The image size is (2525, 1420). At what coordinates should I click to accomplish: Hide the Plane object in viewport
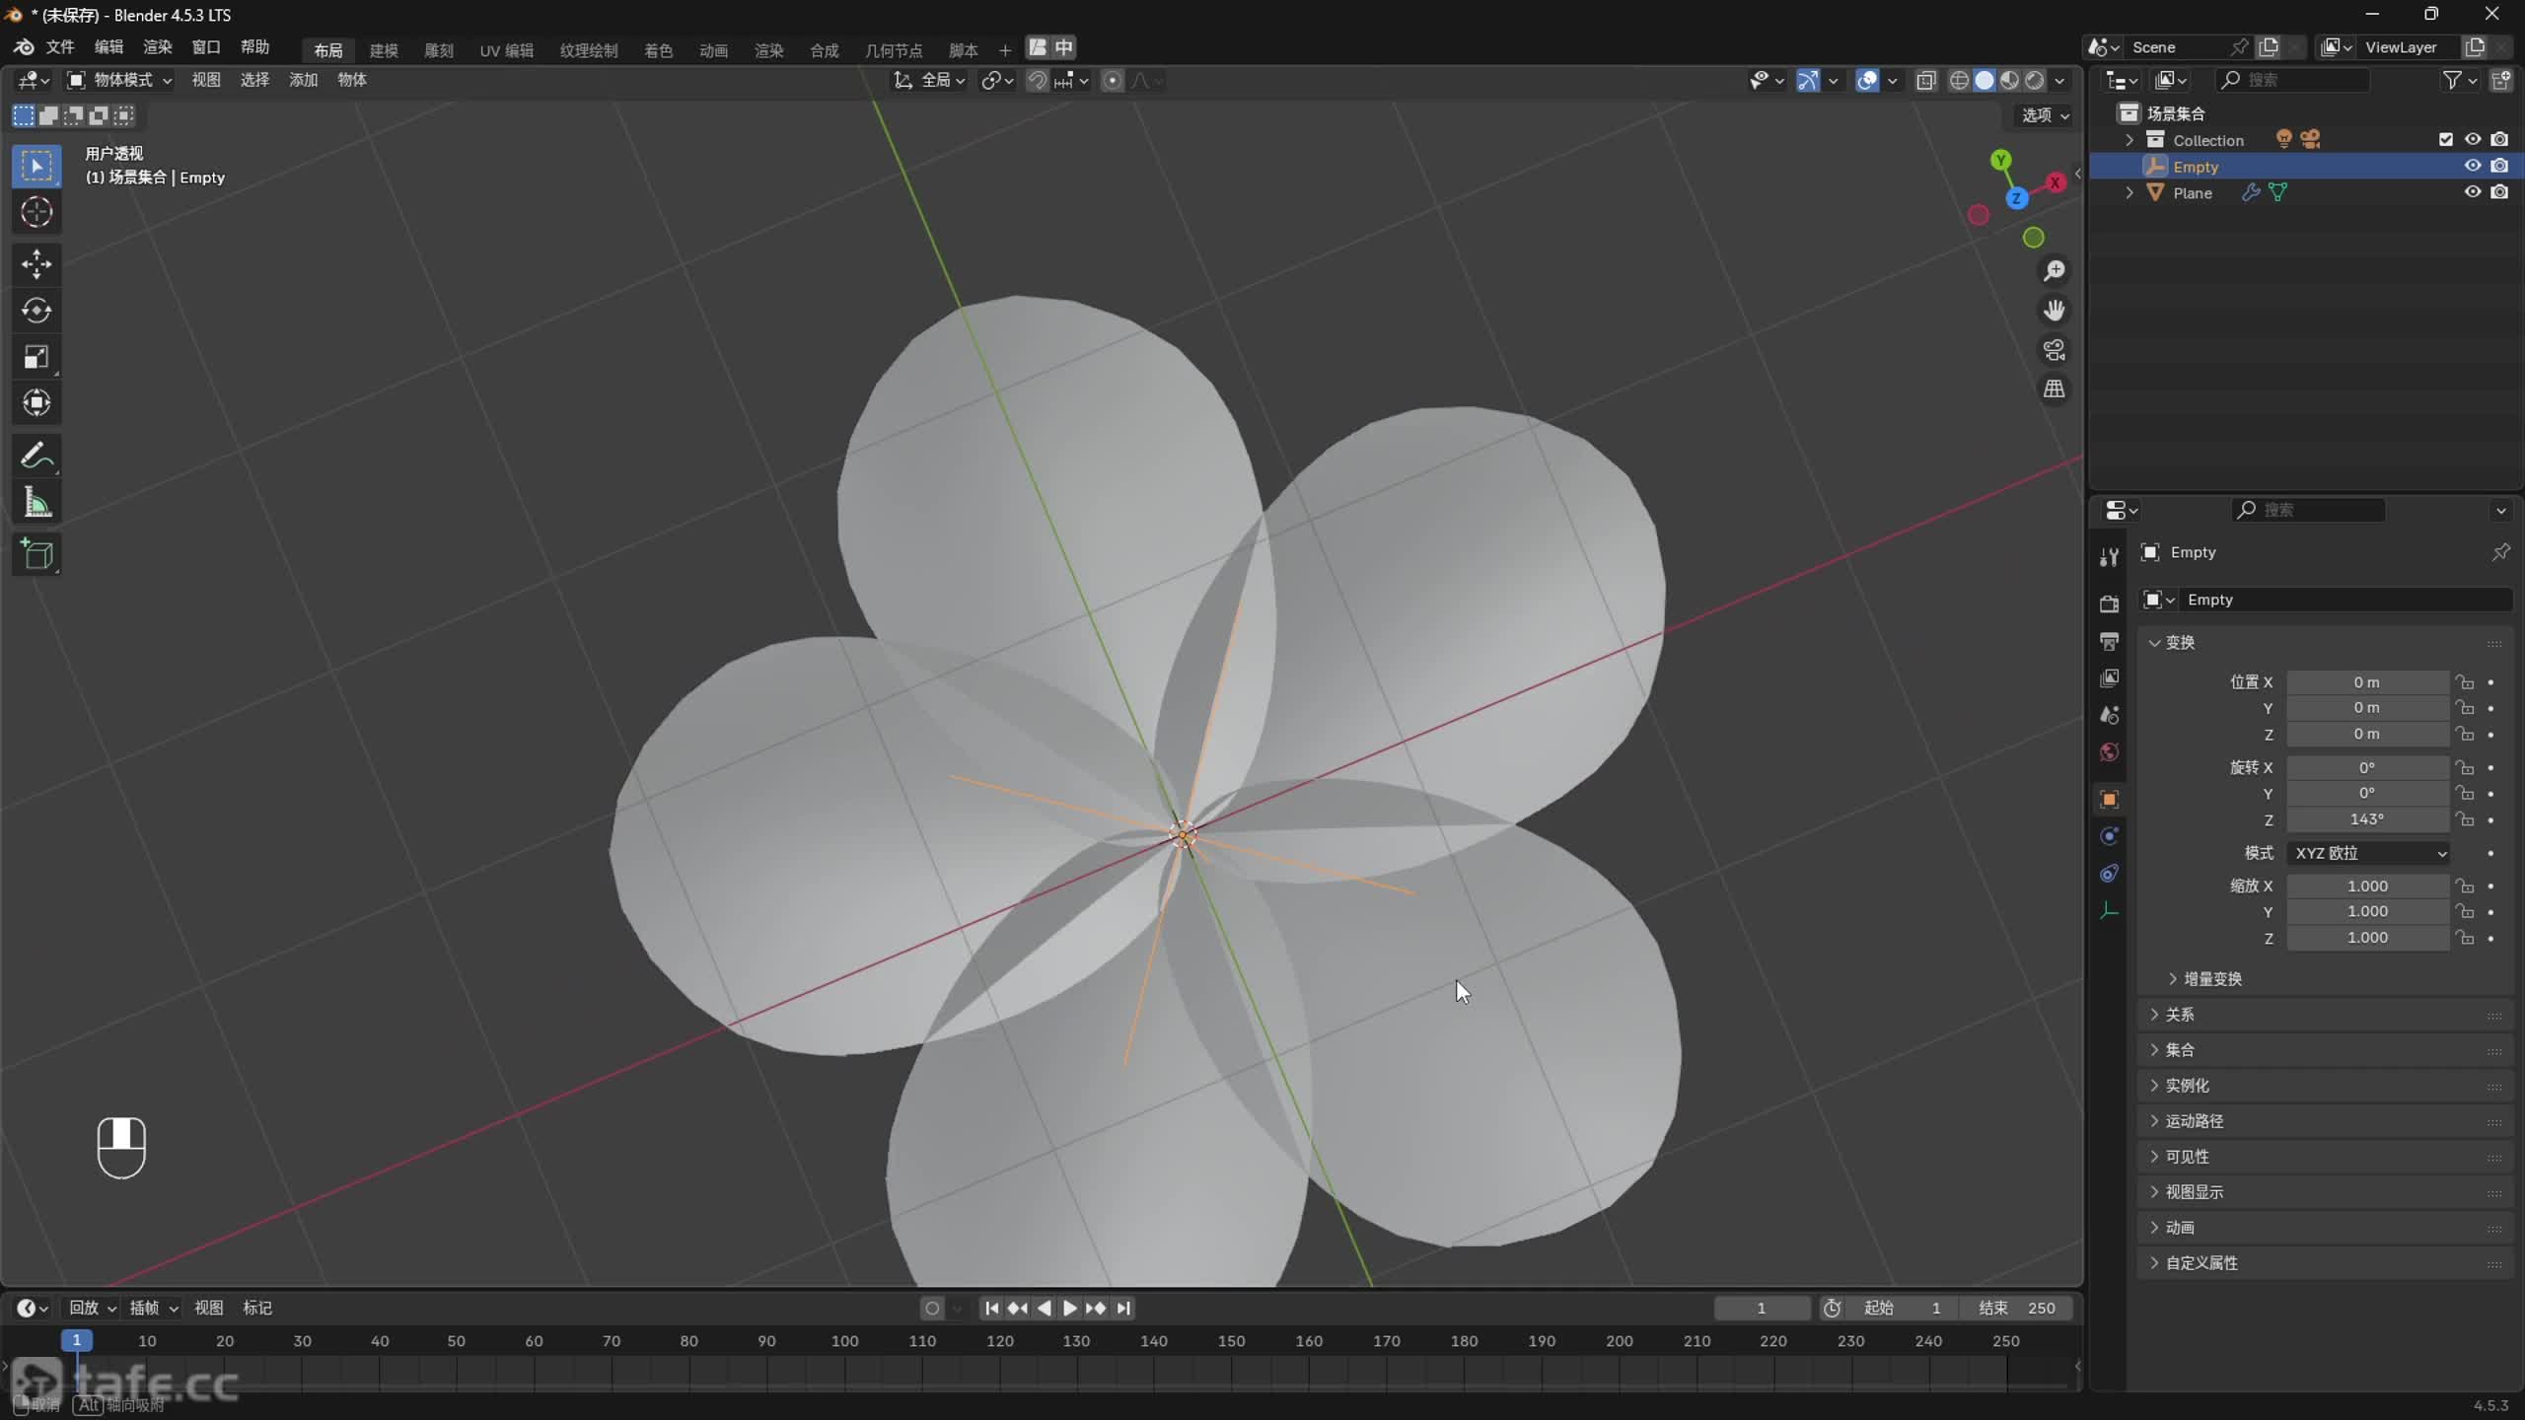point(2472,192)
